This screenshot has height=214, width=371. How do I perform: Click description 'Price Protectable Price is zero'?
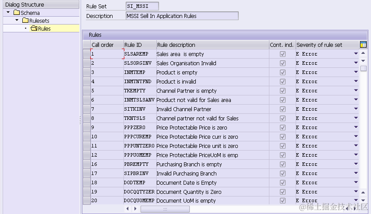coord(192,127)
